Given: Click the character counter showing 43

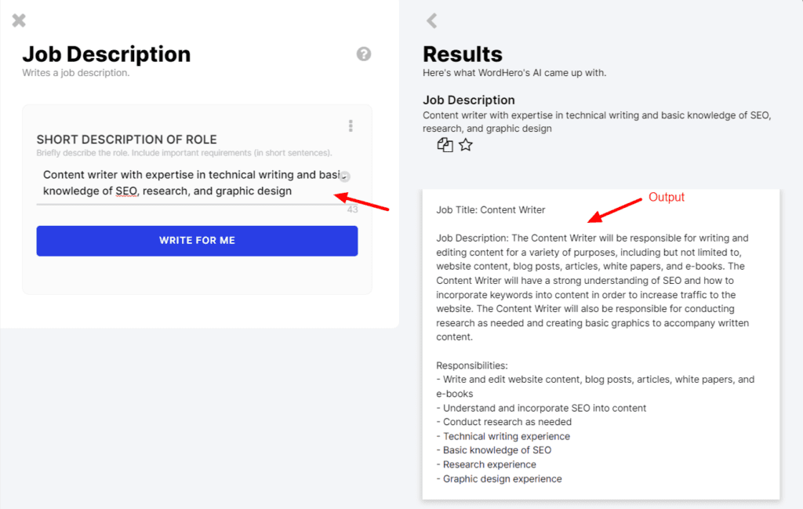Looking at the screenshot, I should (353, 209).
